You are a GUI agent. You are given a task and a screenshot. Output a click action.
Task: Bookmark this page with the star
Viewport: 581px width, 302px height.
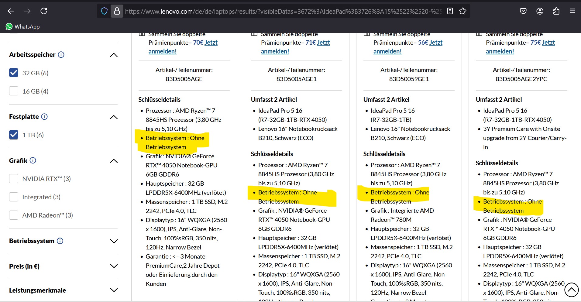click(463, 11)
